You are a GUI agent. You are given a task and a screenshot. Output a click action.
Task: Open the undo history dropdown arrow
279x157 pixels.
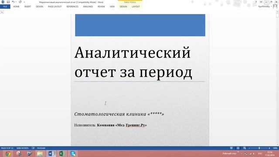coord(16,2)
